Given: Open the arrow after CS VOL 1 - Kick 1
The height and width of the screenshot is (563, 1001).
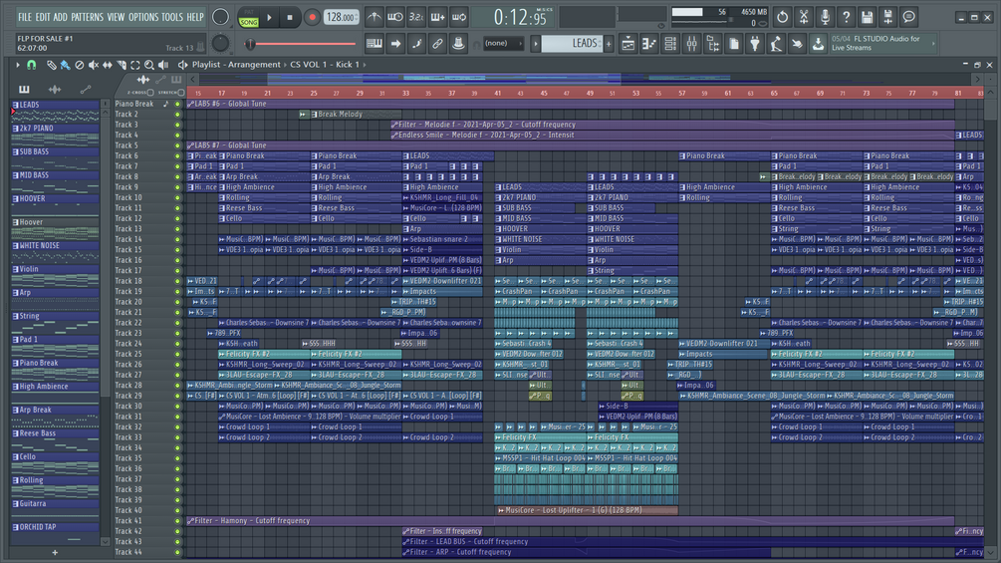Looking at the screenshot, I should click(x=365, y=65).
